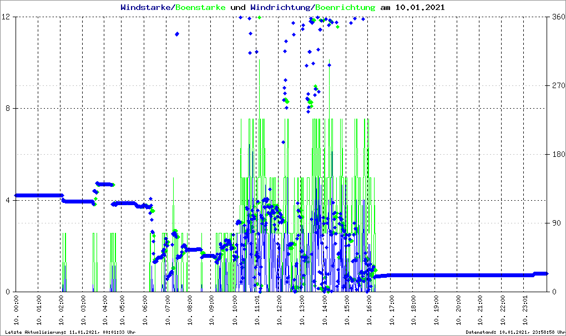Screen dimensions: 566x336
Task: Click right axis label '360'
Action: click(558, 17)
